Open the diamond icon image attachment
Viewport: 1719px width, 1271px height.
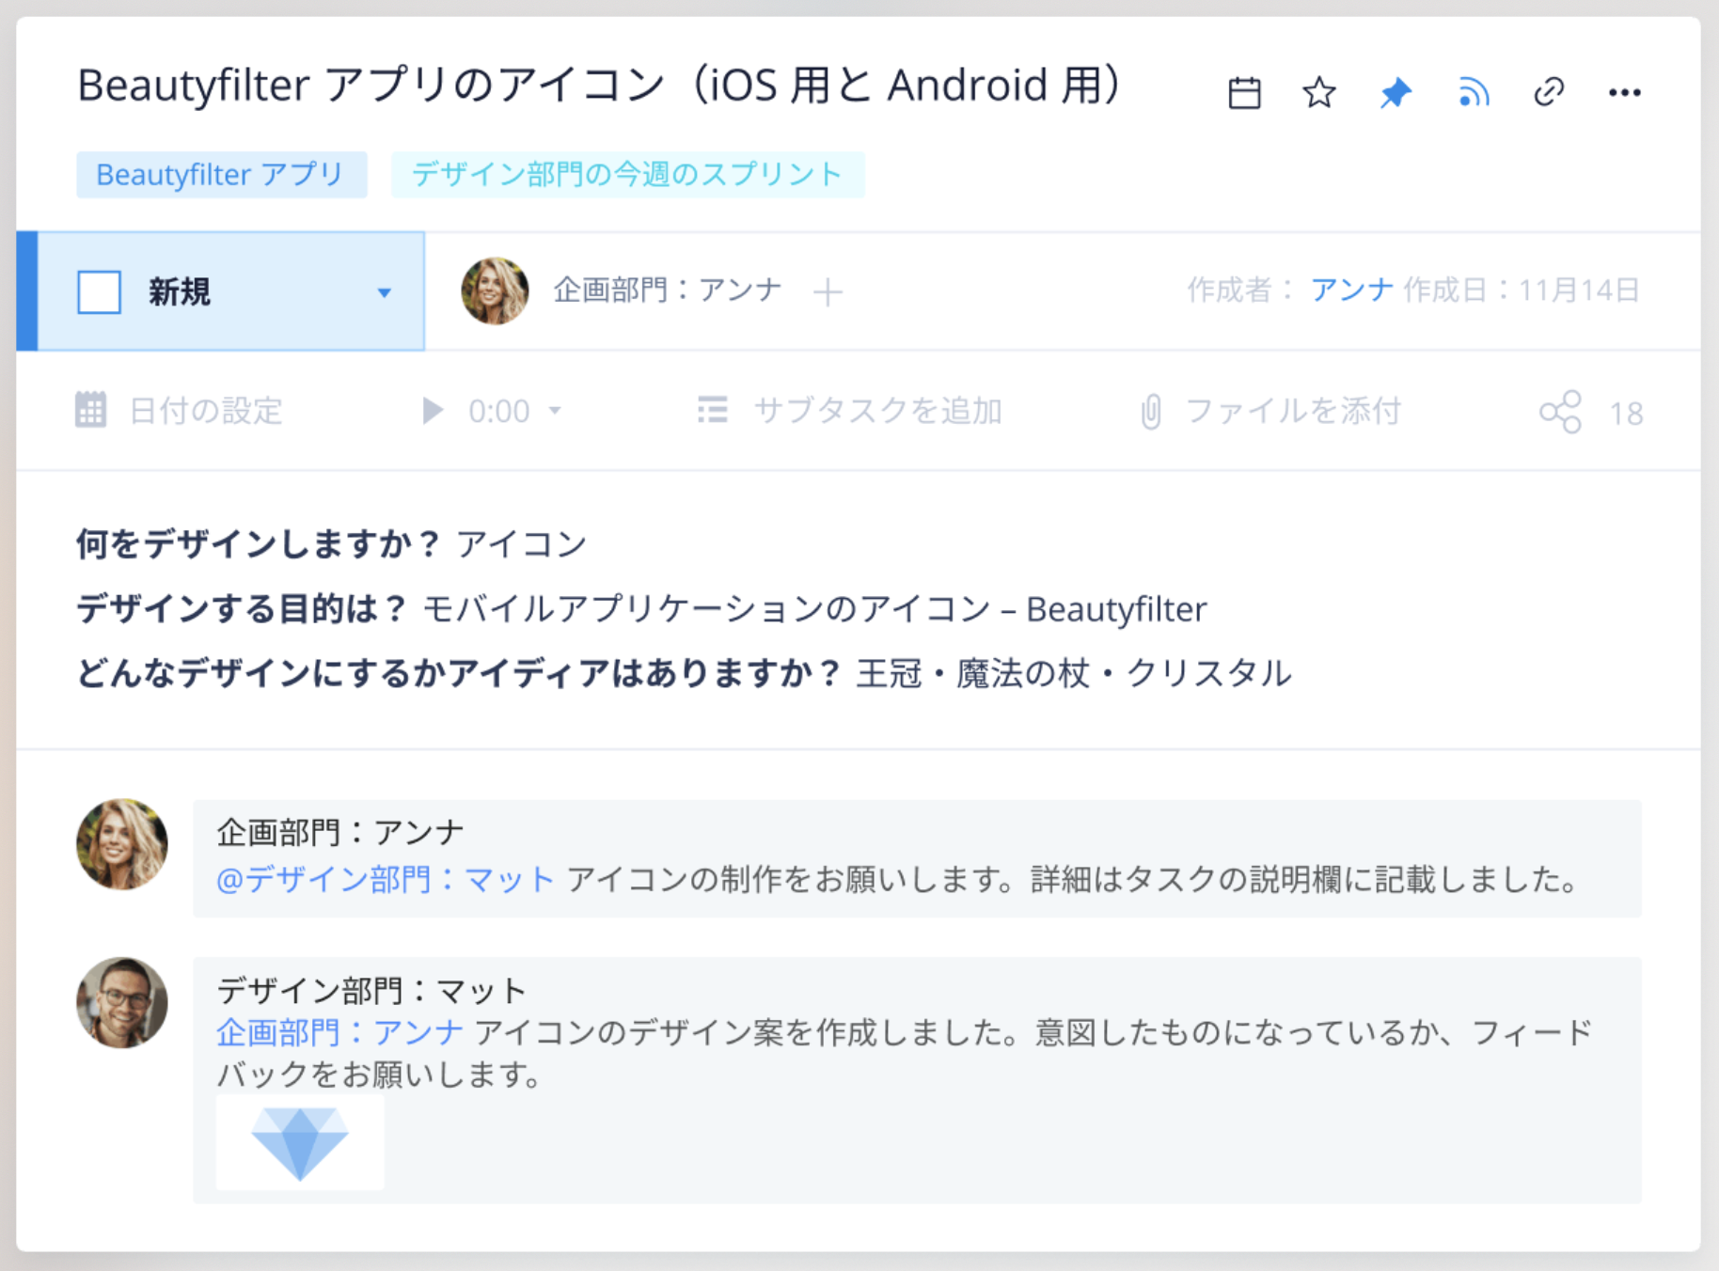300,1142
